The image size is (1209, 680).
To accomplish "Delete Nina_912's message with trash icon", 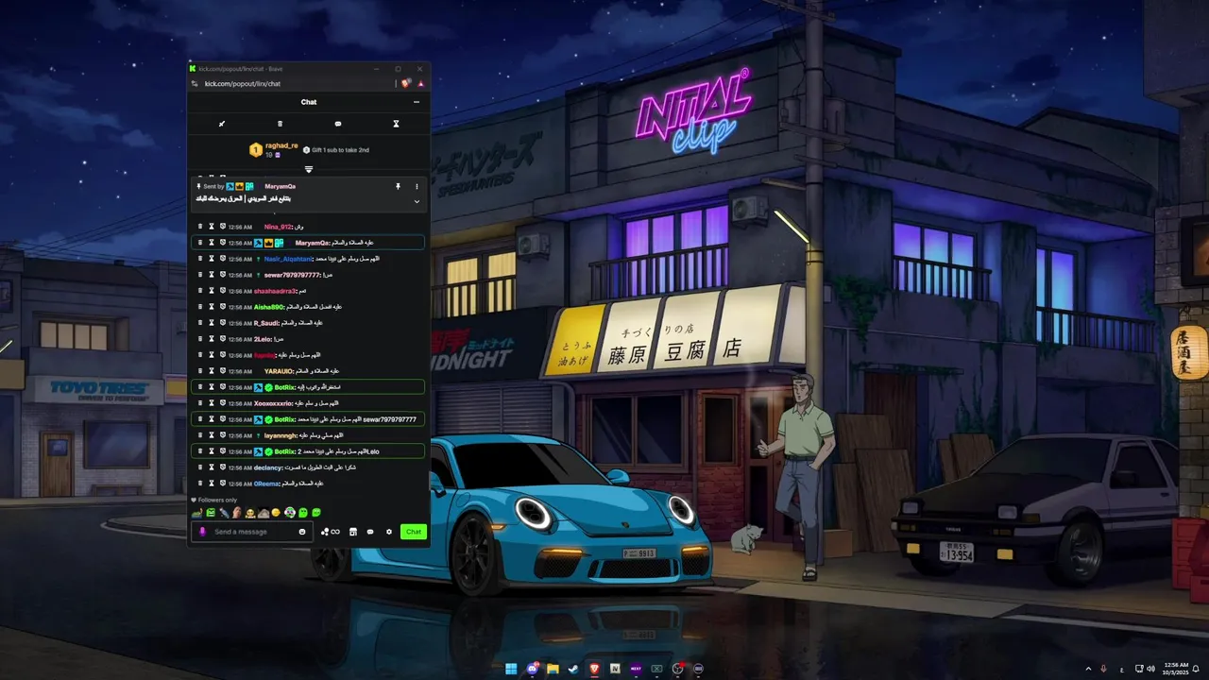I will point(200,227).
